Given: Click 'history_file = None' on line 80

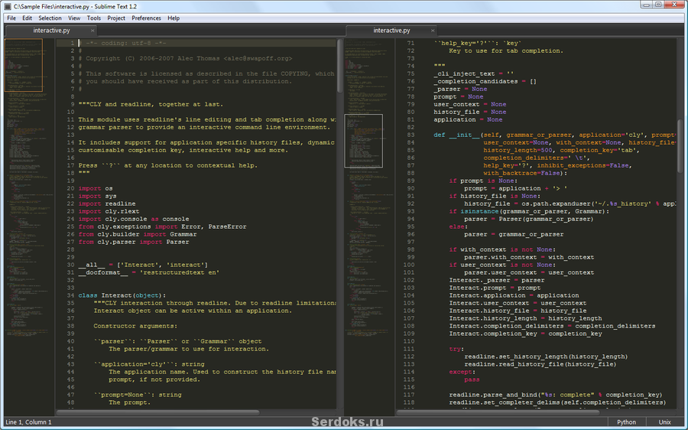Looking at the screenshot, I should point(470,112).
